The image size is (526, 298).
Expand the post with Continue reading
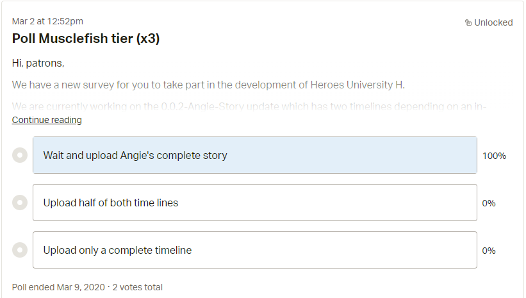pos(47,120)
